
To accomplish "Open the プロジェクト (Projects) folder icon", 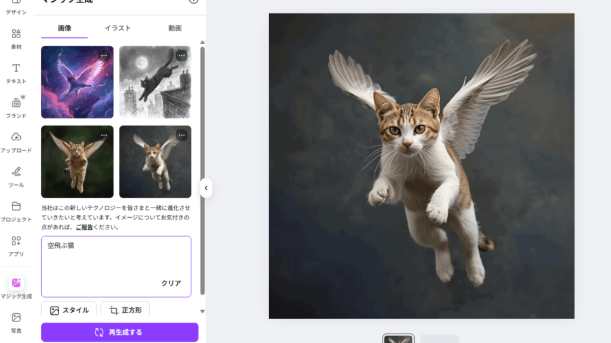I will pos(16,207).
